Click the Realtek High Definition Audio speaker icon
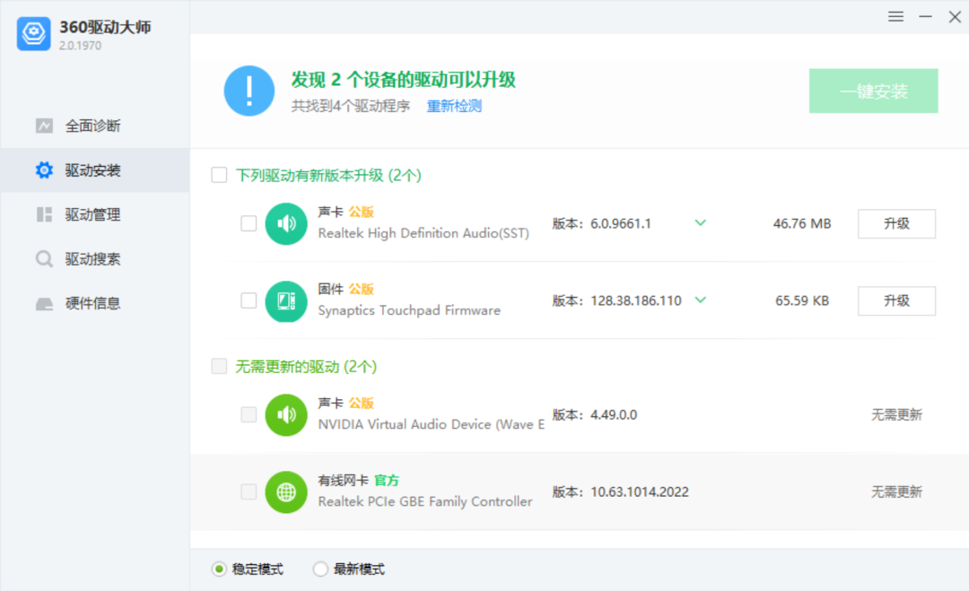Screen dimensions: 969x591 (286, 223)
